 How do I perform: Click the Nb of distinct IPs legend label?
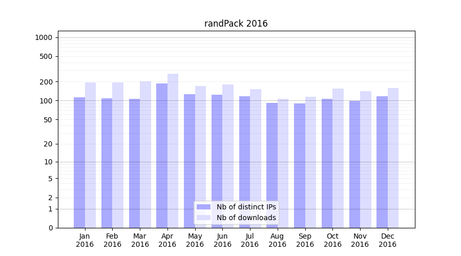tap(246, 207)
